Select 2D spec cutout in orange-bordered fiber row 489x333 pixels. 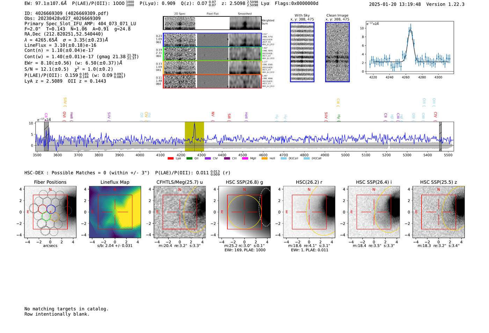pos(180,67)
